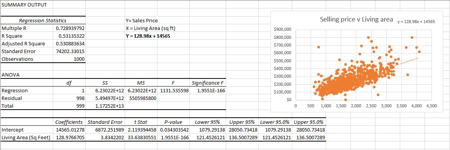The image size is (450, 150).
Task: Select the Observations label cell
Action: 26,59
